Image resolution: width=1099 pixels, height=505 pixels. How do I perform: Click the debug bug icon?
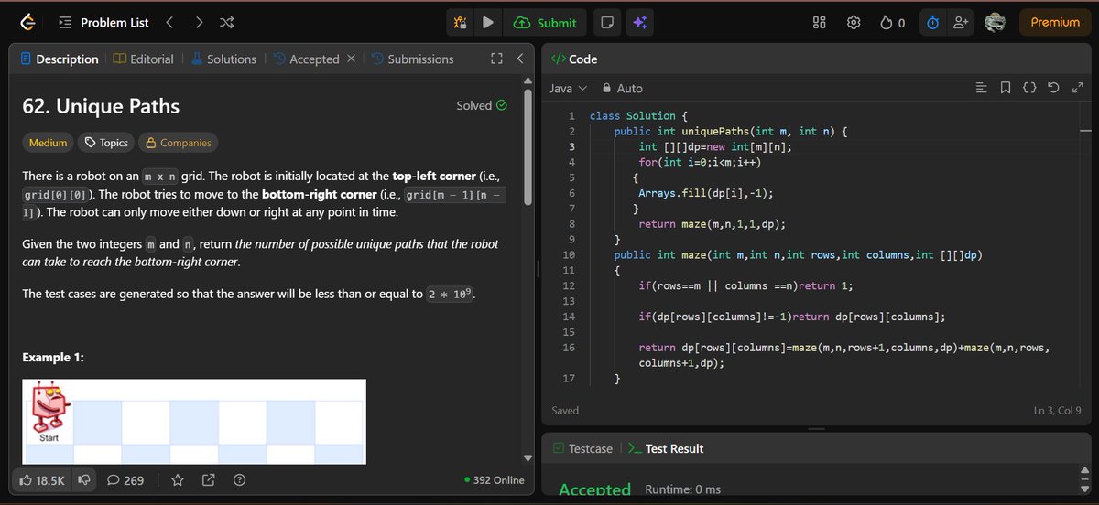tap(460, 23)
